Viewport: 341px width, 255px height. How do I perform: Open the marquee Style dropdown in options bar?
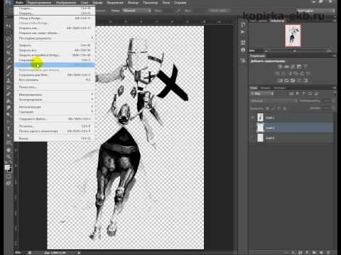(x=136, y=11)
